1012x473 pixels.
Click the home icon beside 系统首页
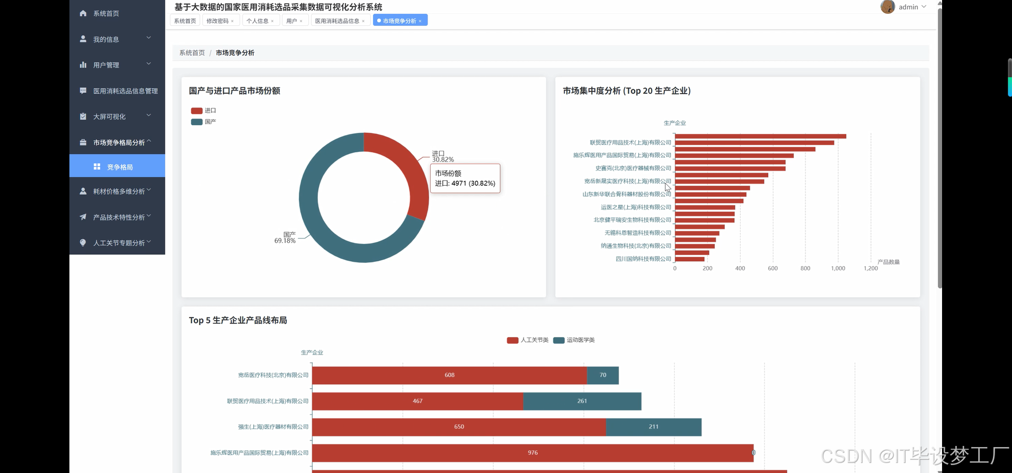coord(83,13)
